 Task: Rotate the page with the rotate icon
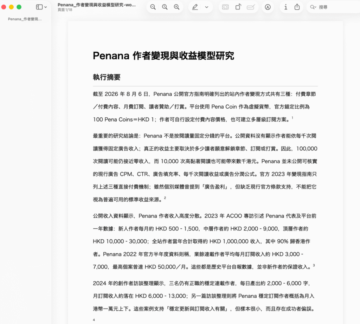pos(238,7)
